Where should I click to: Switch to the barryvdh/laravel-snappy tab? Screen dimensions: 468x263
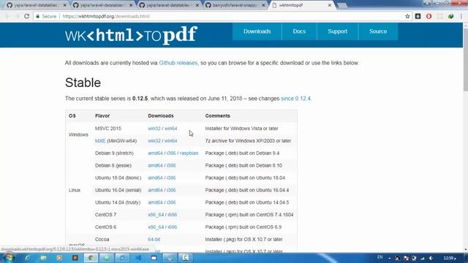coord(235,5)
